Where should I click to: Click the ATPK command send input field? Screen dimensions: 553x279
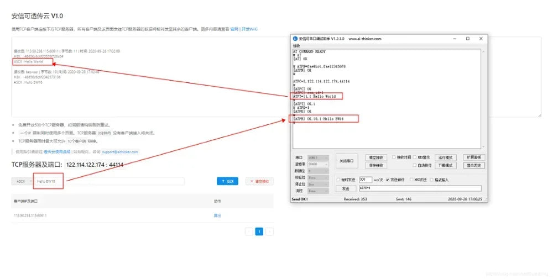tap(420, 188)
